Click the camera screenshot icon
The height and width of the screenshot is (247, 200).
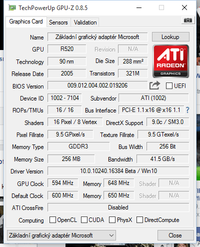pos(188,20)
